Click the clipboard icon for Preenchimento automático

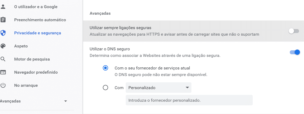[3, 20]
